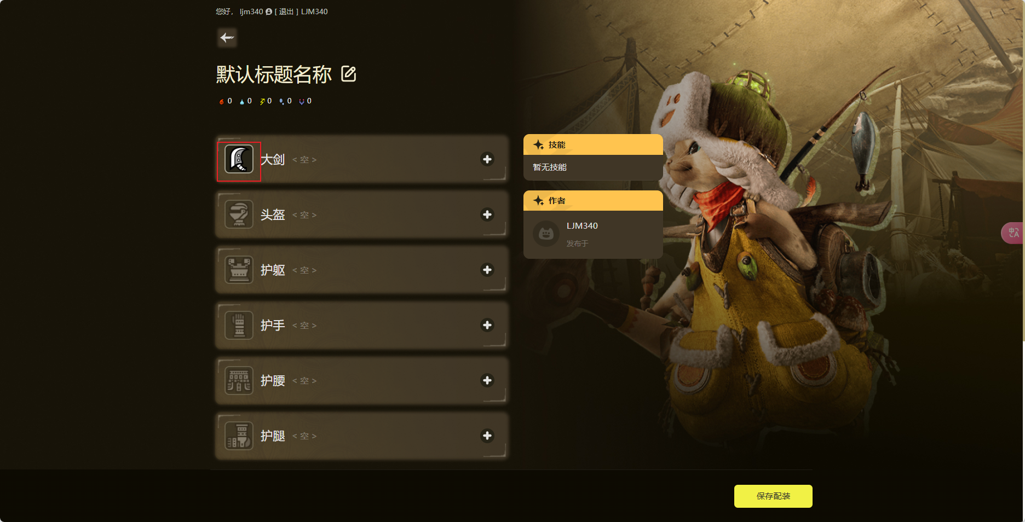Click the waist armor (护腰) icon
The height and width of the screenshot is (522, 1025).
coord(239,380)
